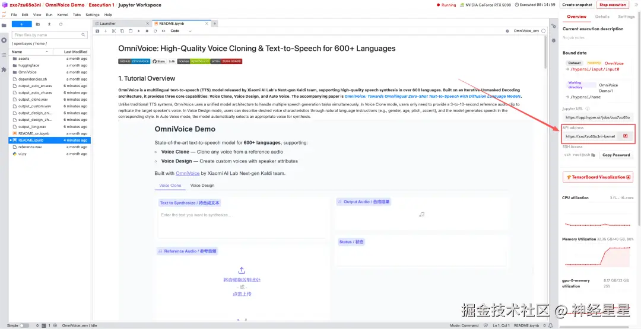Click the Filter files by name field
Image resolution: width=641 pixels, height=329 pixels.
50,35
